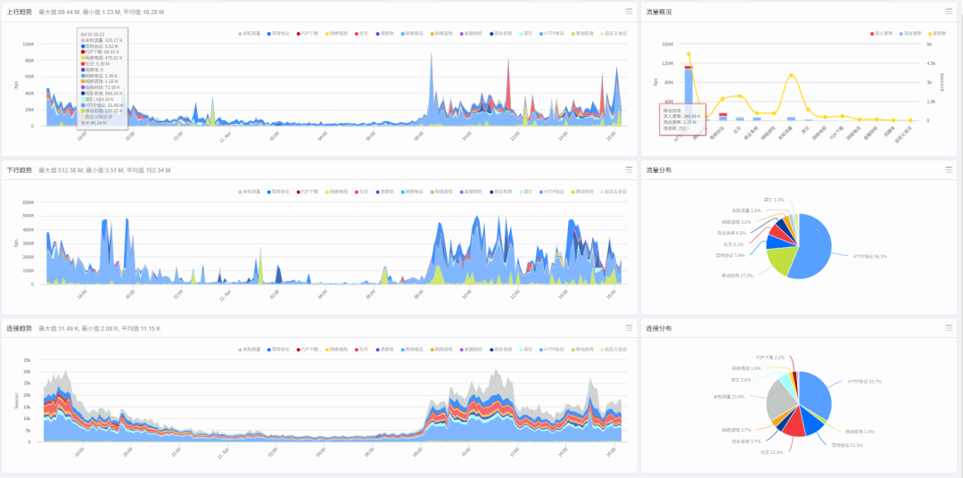Click the P2P下载 2.2% pie label
Screen dimensions: 963x478
[770, 357]
